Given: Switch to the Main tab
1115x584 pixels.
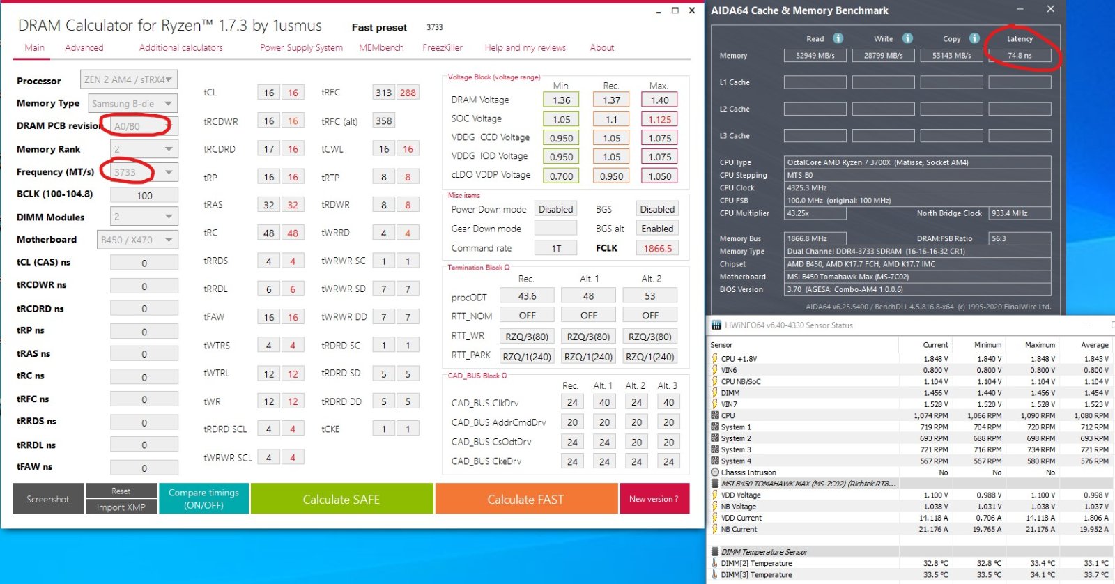Looking at the screenshot, I should click(35, 48).
